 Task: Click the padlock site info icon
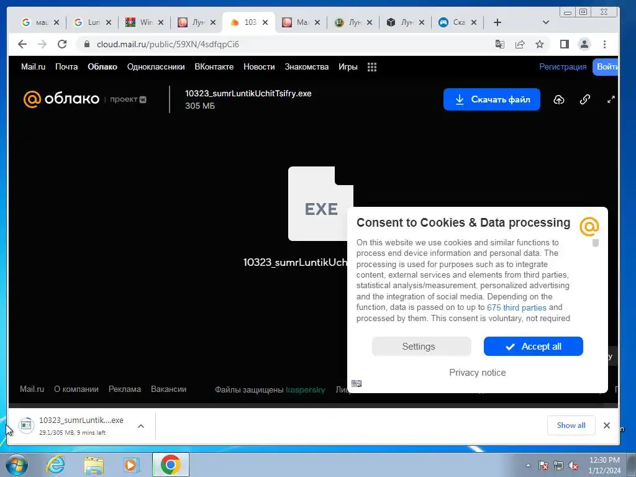click(x=86, y=44)
